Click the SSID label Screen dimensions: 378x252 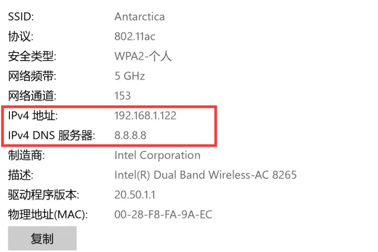[21, 17]
